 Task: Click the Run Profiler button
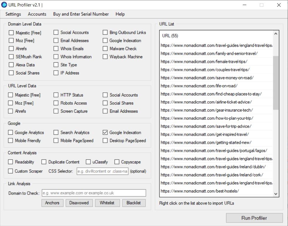tap(254, 218)
